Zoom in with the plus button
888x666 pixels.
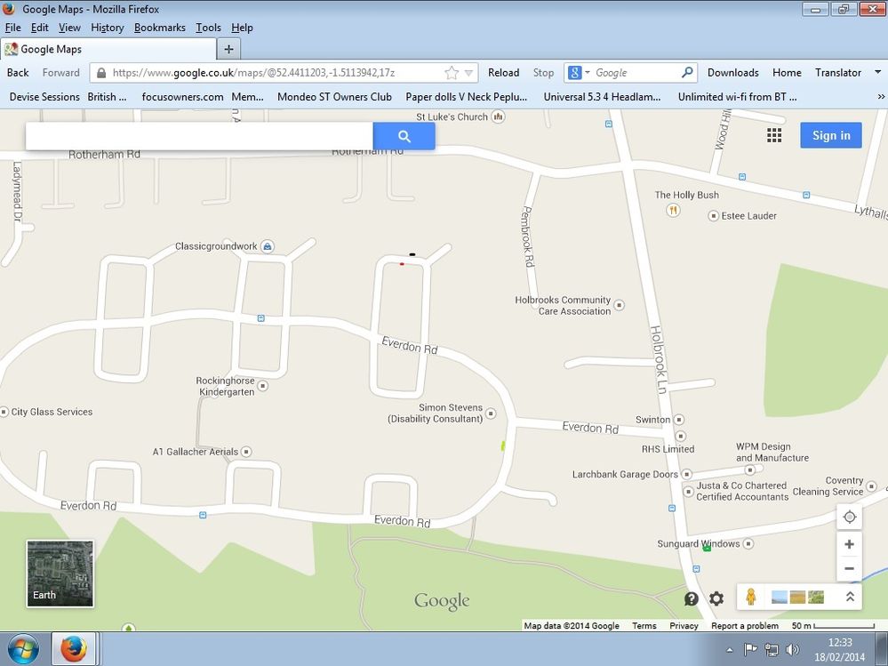(849, 544)
